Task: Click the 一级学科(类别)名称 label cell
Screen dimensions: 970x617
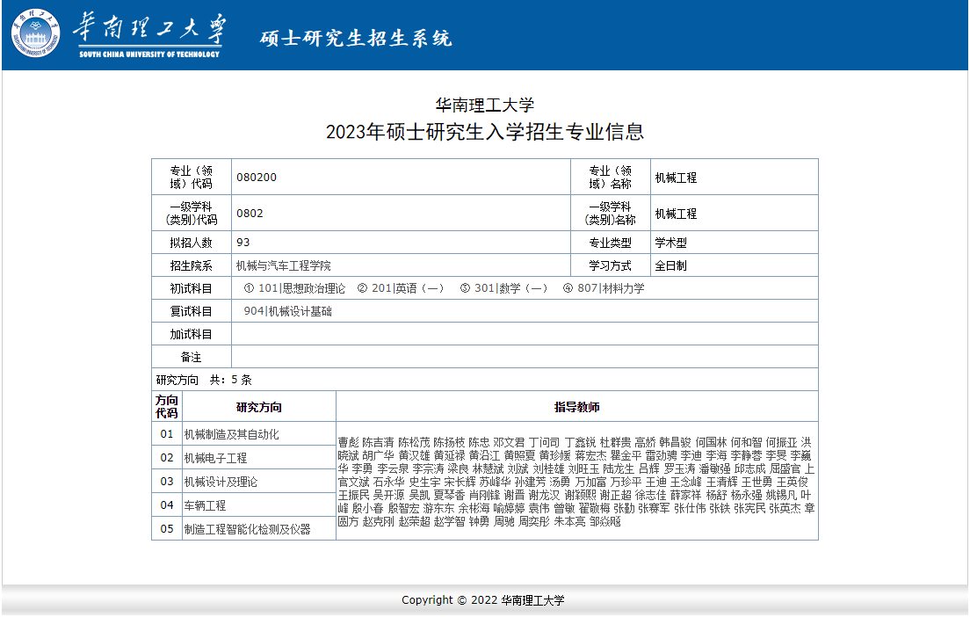Action: [x=610, y=213]
